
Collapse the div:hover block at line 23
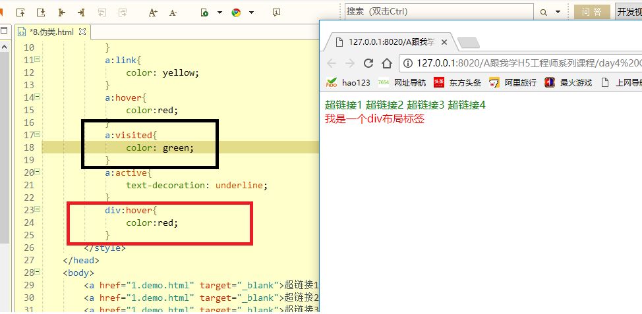click(x=38, y=209)
